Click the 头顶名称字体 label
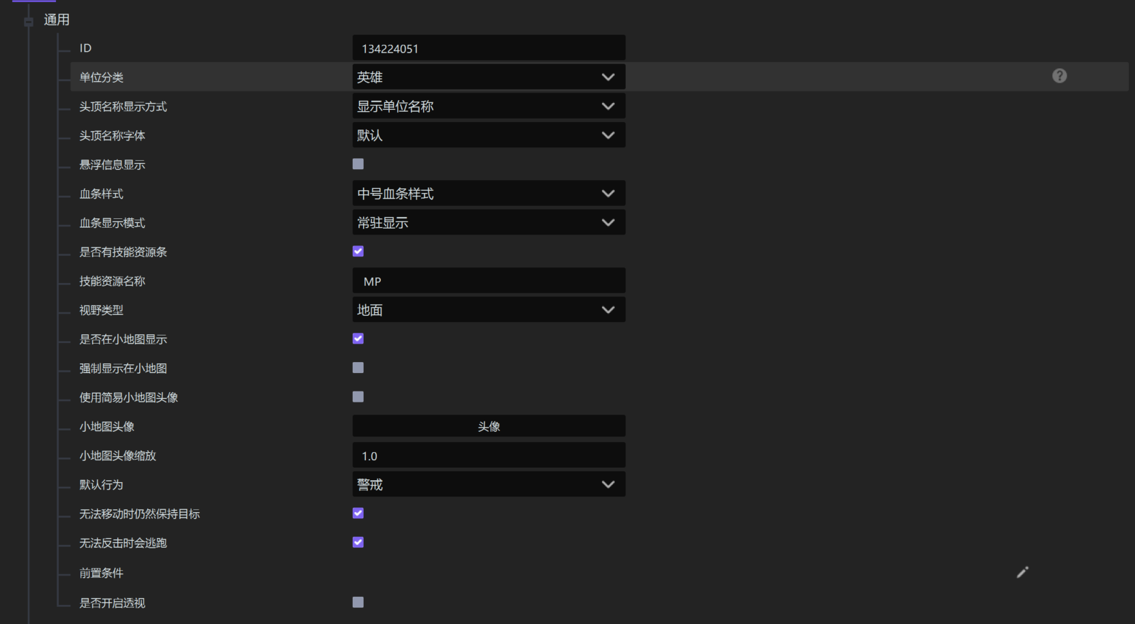Viewport: 1135px width, 624px height. coord(112,136)
